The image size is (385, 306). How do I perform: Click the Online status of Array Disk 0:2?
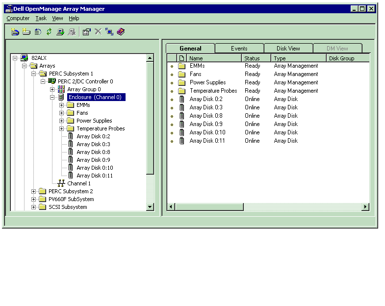pos(252,99)
